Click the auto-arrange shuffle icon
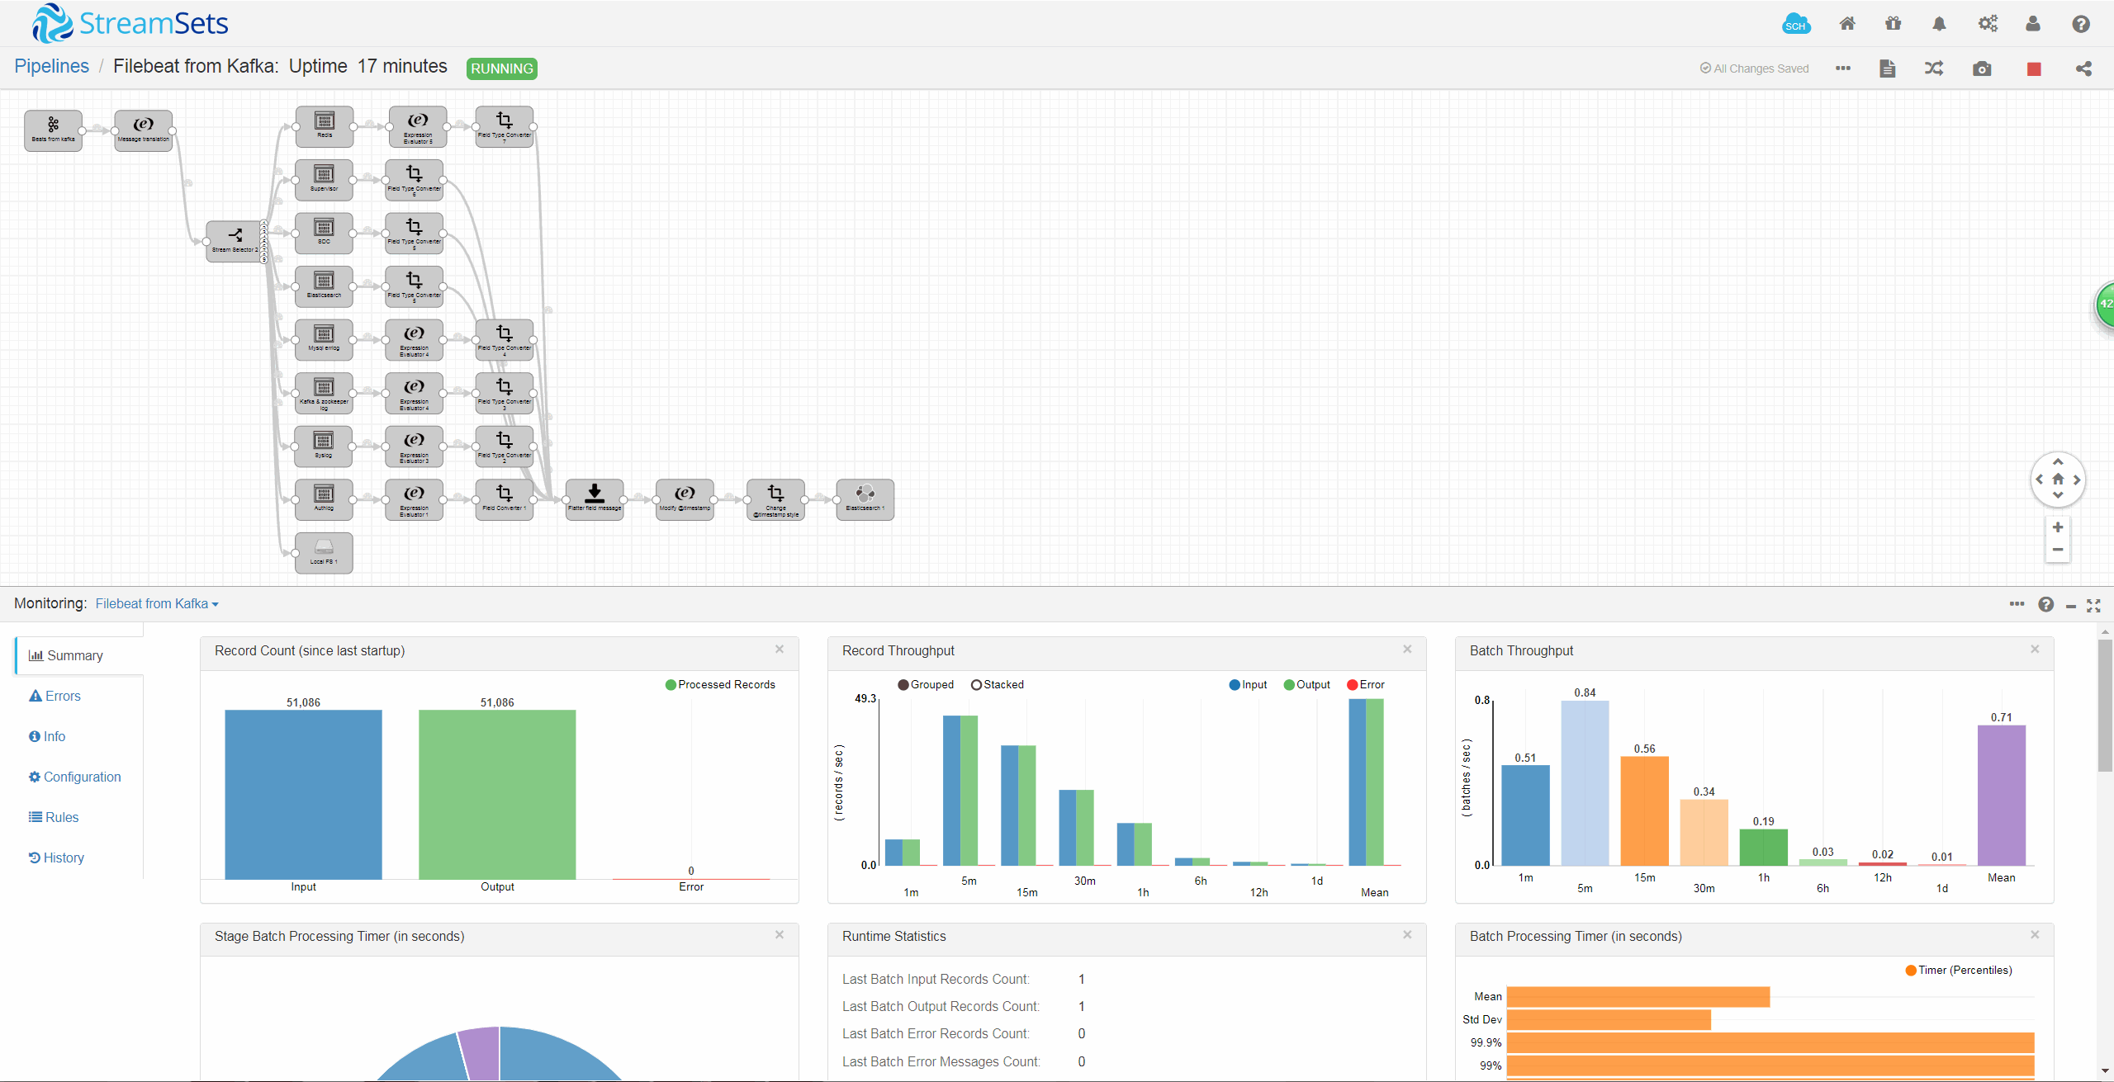 1934,69
